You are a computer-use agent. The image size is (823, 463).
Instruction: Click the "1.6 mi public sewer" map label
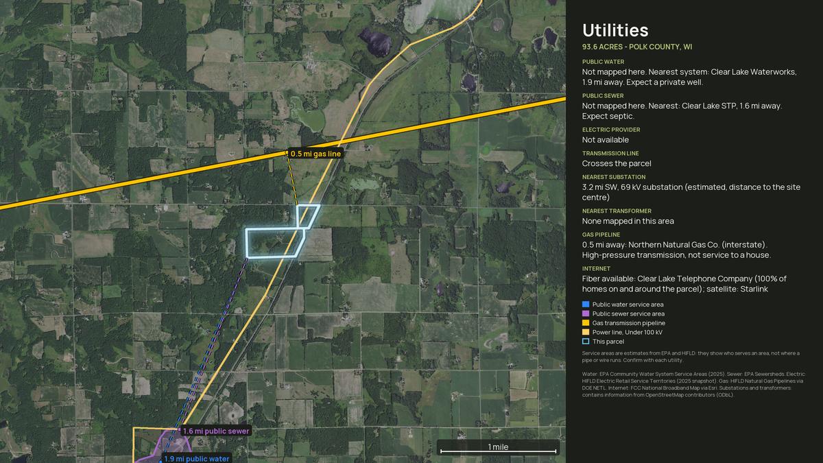click(215, 431)
